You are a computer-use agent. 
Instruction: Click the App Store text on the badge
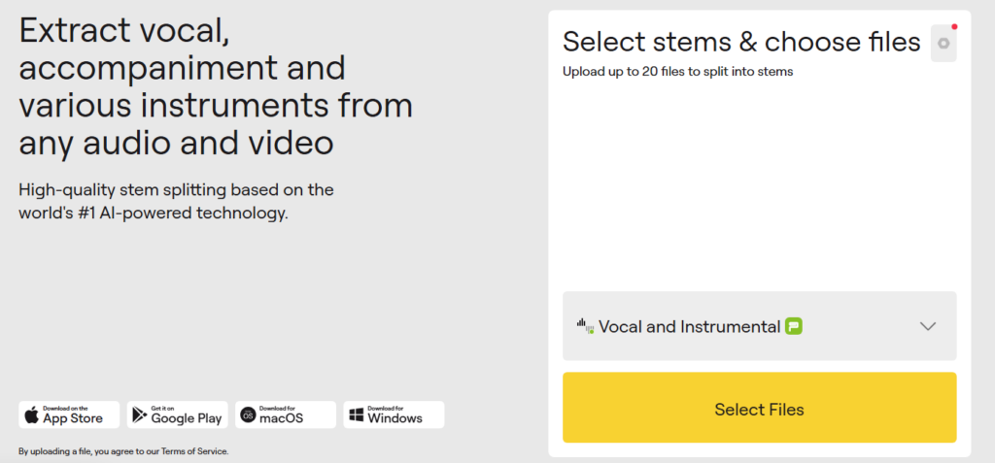click(73, 418)
